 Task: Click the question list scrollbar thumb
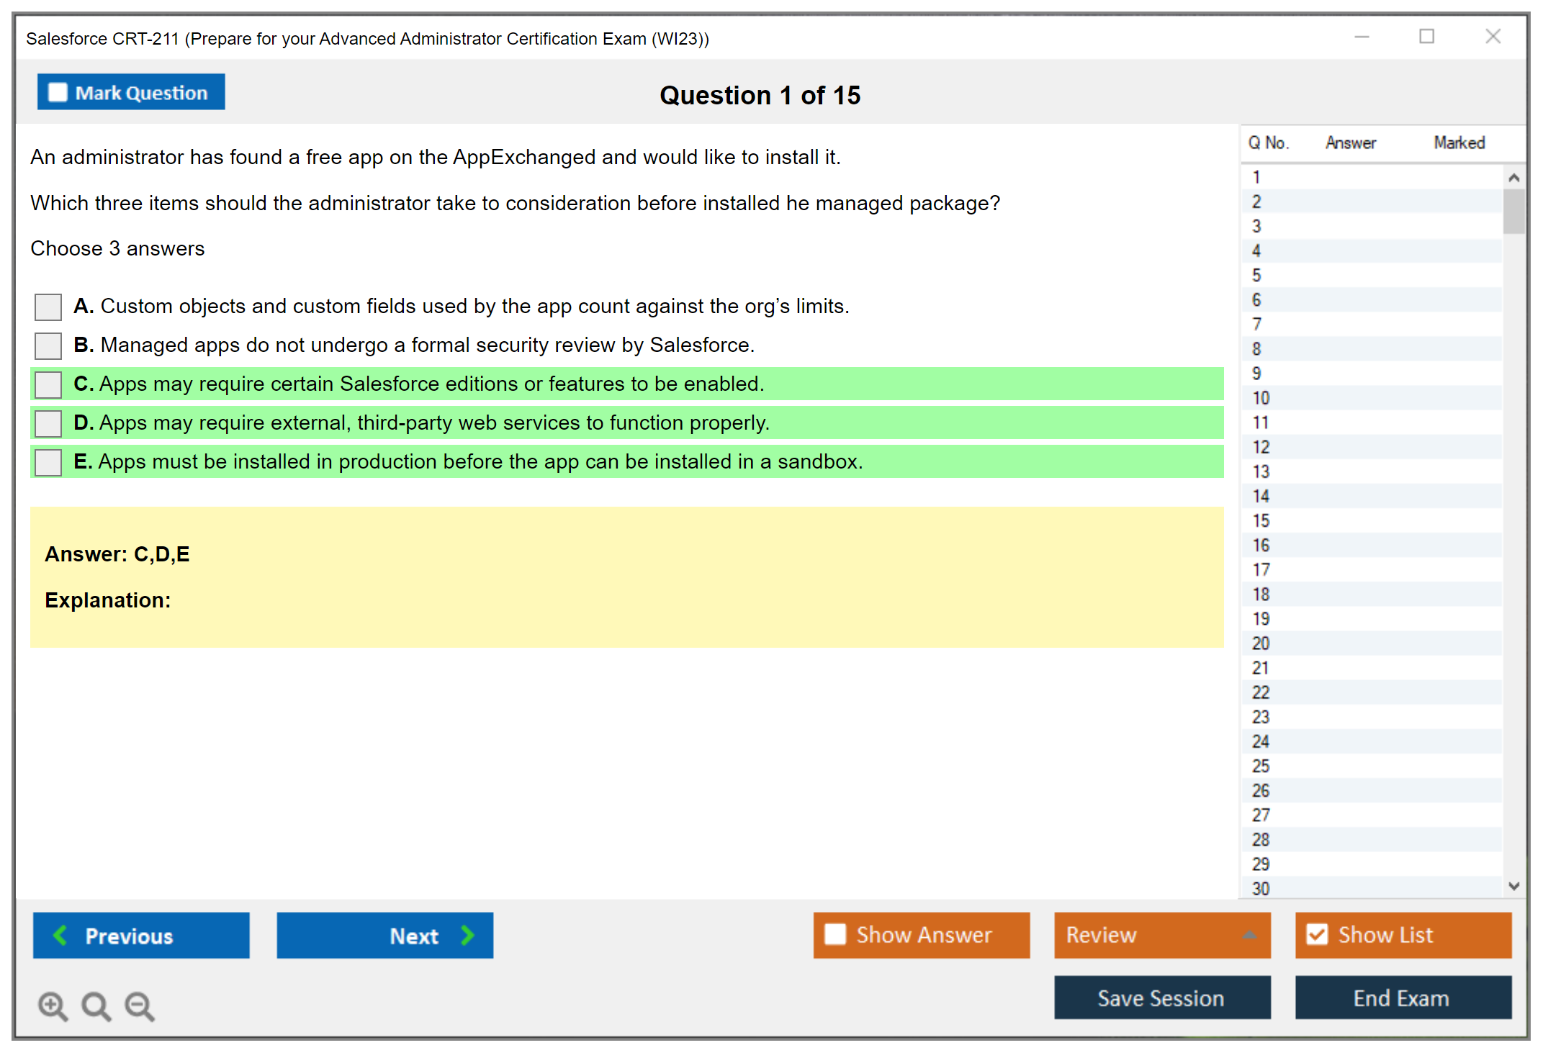pyautogui.click(x=1513, y=211)
